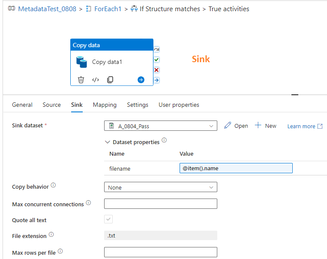
Task: Switch to the Mapping tab
Action: (x=105, y=105)
